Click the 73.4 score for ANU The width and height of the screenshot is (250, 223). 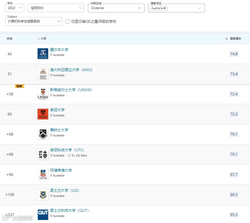234,74
